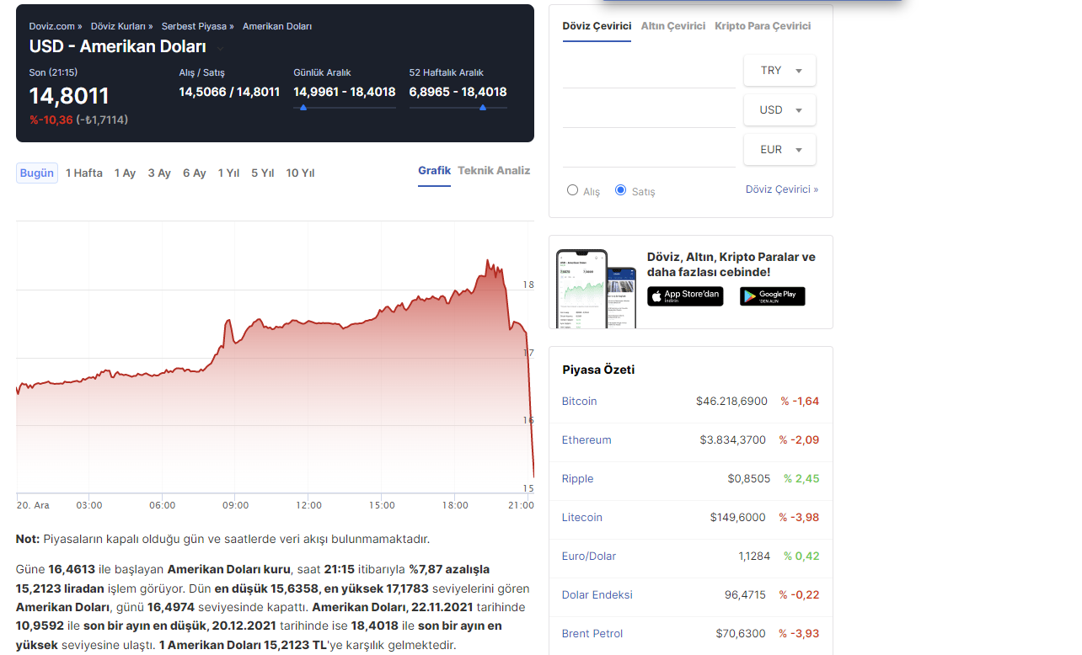The width and height of the screenshot is (1082, 655).
Task: Expand chevron next to USD - Amerikan Doları title
Action: [221, 48]
